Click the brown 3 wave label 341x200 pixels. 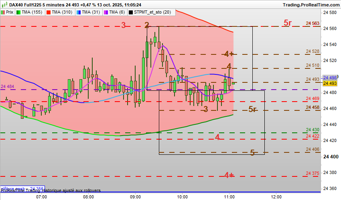tap(206, 109)
